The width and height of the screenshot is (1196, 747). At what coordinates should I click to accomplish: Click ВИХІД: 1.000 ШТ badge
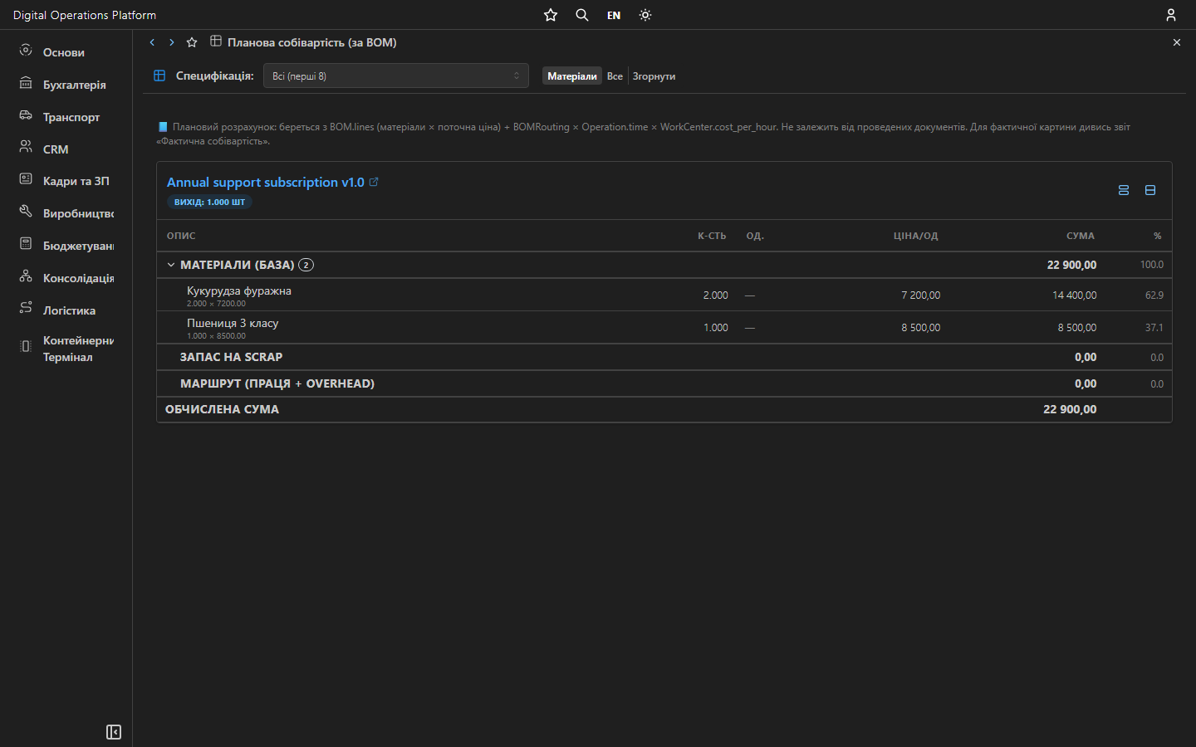point(209,202)
